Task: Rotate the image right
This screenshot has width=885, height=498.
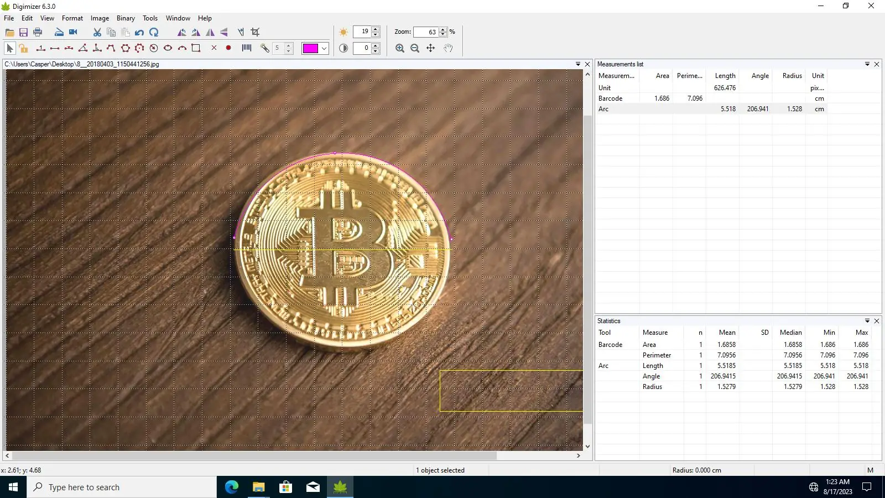Action: 196,32
